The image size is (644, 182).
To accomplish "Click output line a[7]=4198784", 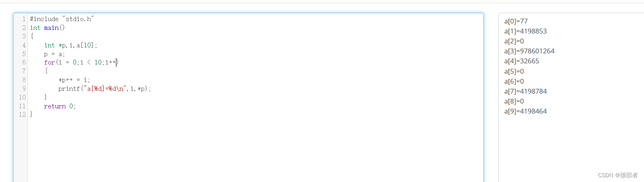I will point(525,91).
